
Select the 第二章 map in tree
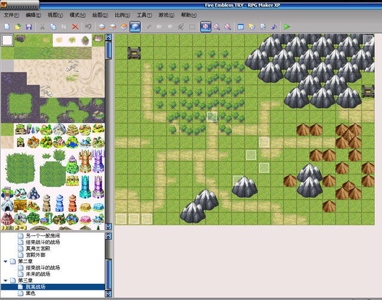[x=25, y=262]
